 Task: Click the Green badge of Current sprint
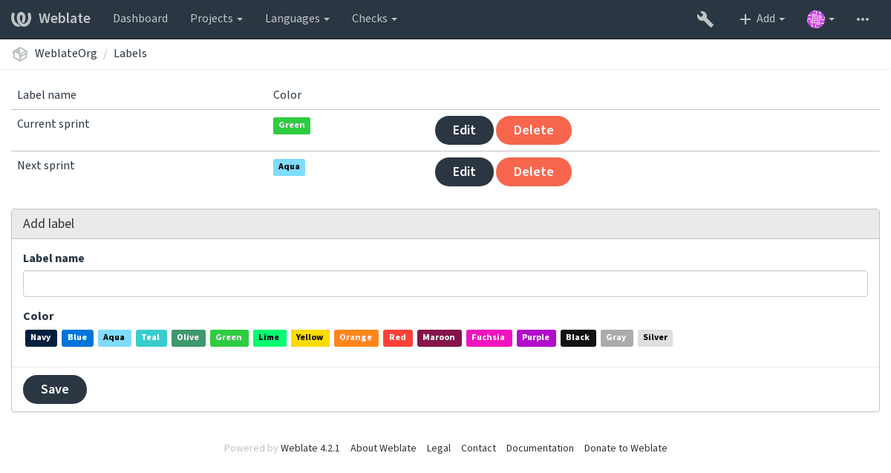coord(292,125)
